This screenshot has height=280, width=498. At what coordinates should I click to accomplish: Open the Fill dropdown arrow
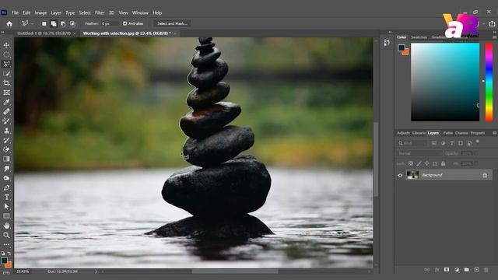click(476, 163)
